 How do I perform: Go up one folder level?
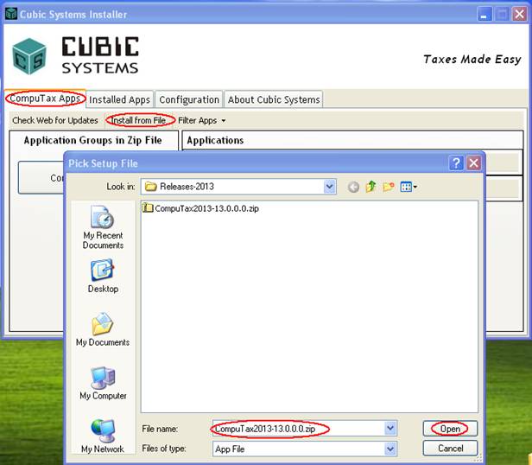(370, 187)
